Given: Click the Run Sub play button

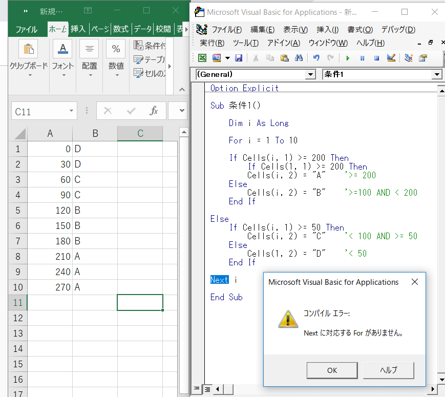Looking at the screenshot, I should pyautogui.click(x=348, y=58).
